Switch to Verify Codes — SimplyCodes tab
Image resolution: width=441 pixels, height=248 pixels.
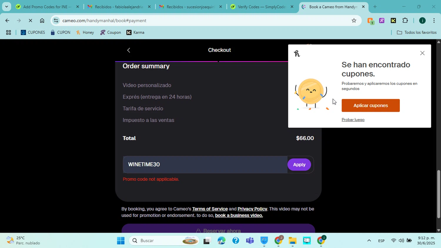point(262,7)
